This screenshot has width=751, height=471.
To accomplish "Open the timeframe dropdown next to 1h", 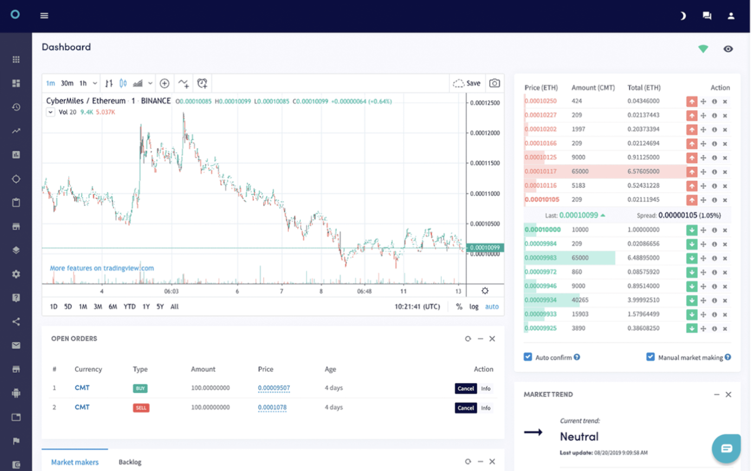I will pyautogui.click(x=95, y=83).
